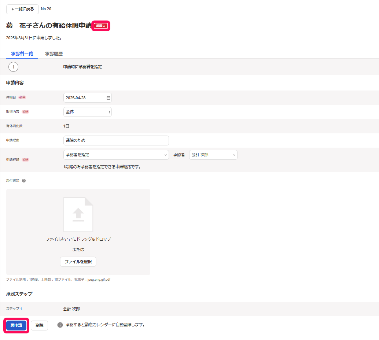The image size is (379, 340).
Task: Open the 承認履歴 tab
Action: [x=54, y=53]
